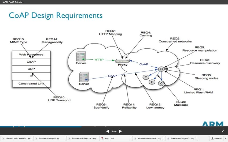Click the PDF file icon of day21.pdf
The width and height of the screenshot is (228, 142).
coord(102,138)
